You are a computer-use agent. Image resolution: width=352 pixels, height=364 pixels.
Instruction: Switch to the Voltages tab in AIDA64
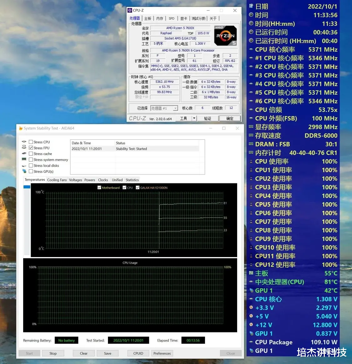tap(75, 180)
